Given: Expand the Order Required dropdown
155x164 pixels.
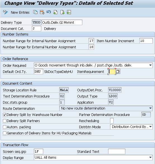Looking at the screenshot, I should pos(150,65).
